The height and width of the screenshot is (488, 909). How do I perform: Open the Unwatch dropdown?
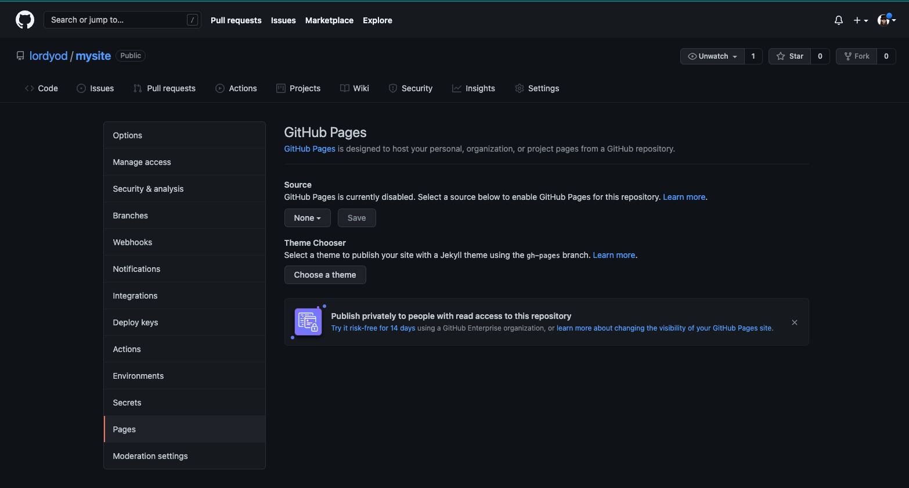click(x=712, y=56)
